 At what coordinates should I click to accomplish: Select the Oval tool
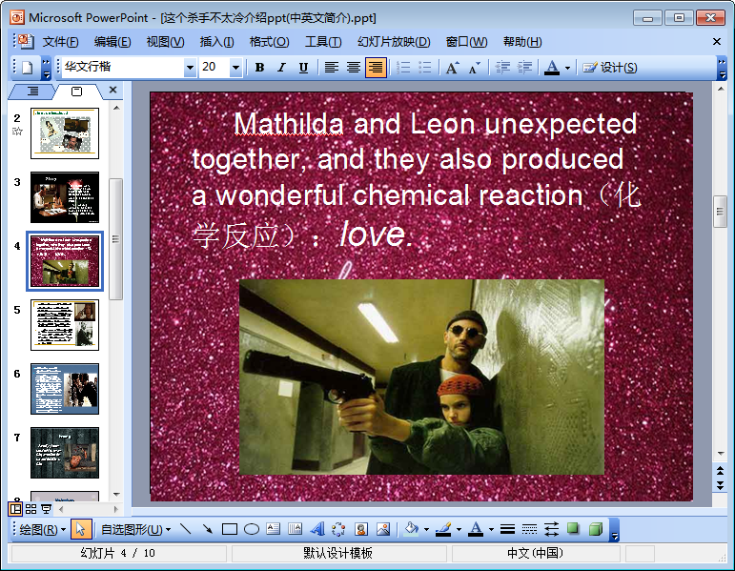click(x=252, y=529)
